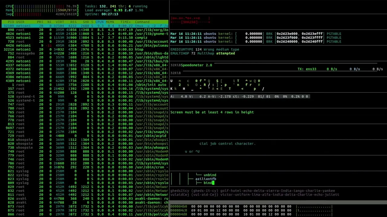The height and width of the screenshot is (217, 387).
Task: Click the Speedometer 2.8 title
Action: click(197, 65)
